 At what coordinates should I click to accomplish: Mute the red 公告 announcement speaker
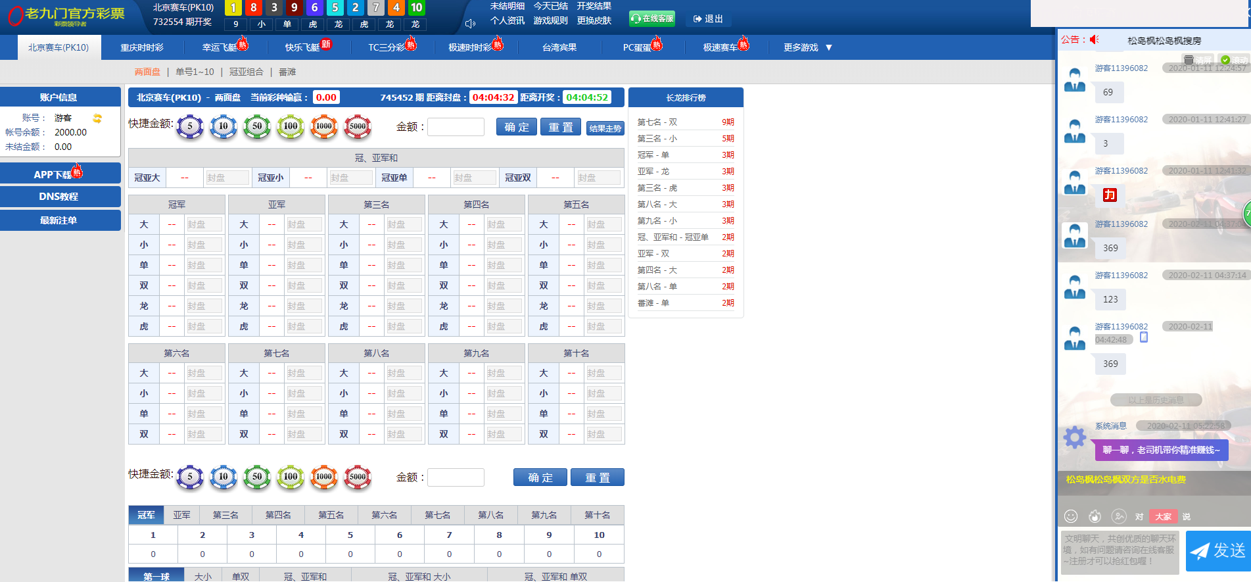tap(1095, 39)
